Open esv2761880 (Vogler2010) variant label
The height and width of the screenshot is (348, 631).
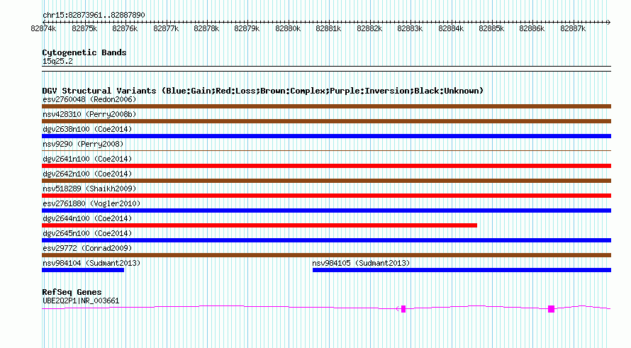(91, 203)
